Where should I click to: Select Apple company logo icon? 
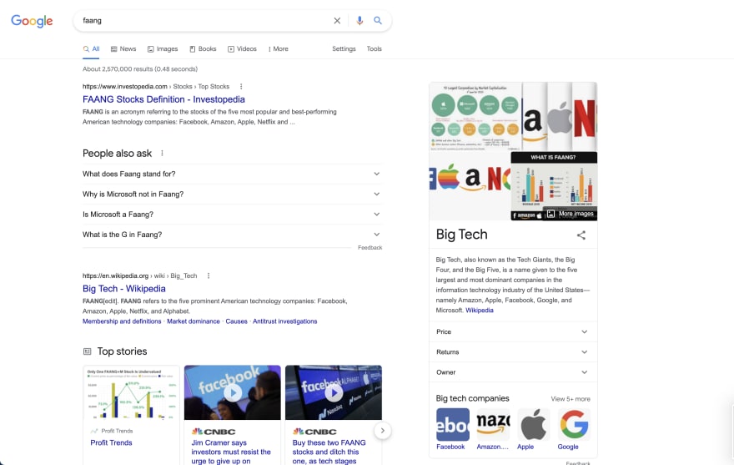534,424
